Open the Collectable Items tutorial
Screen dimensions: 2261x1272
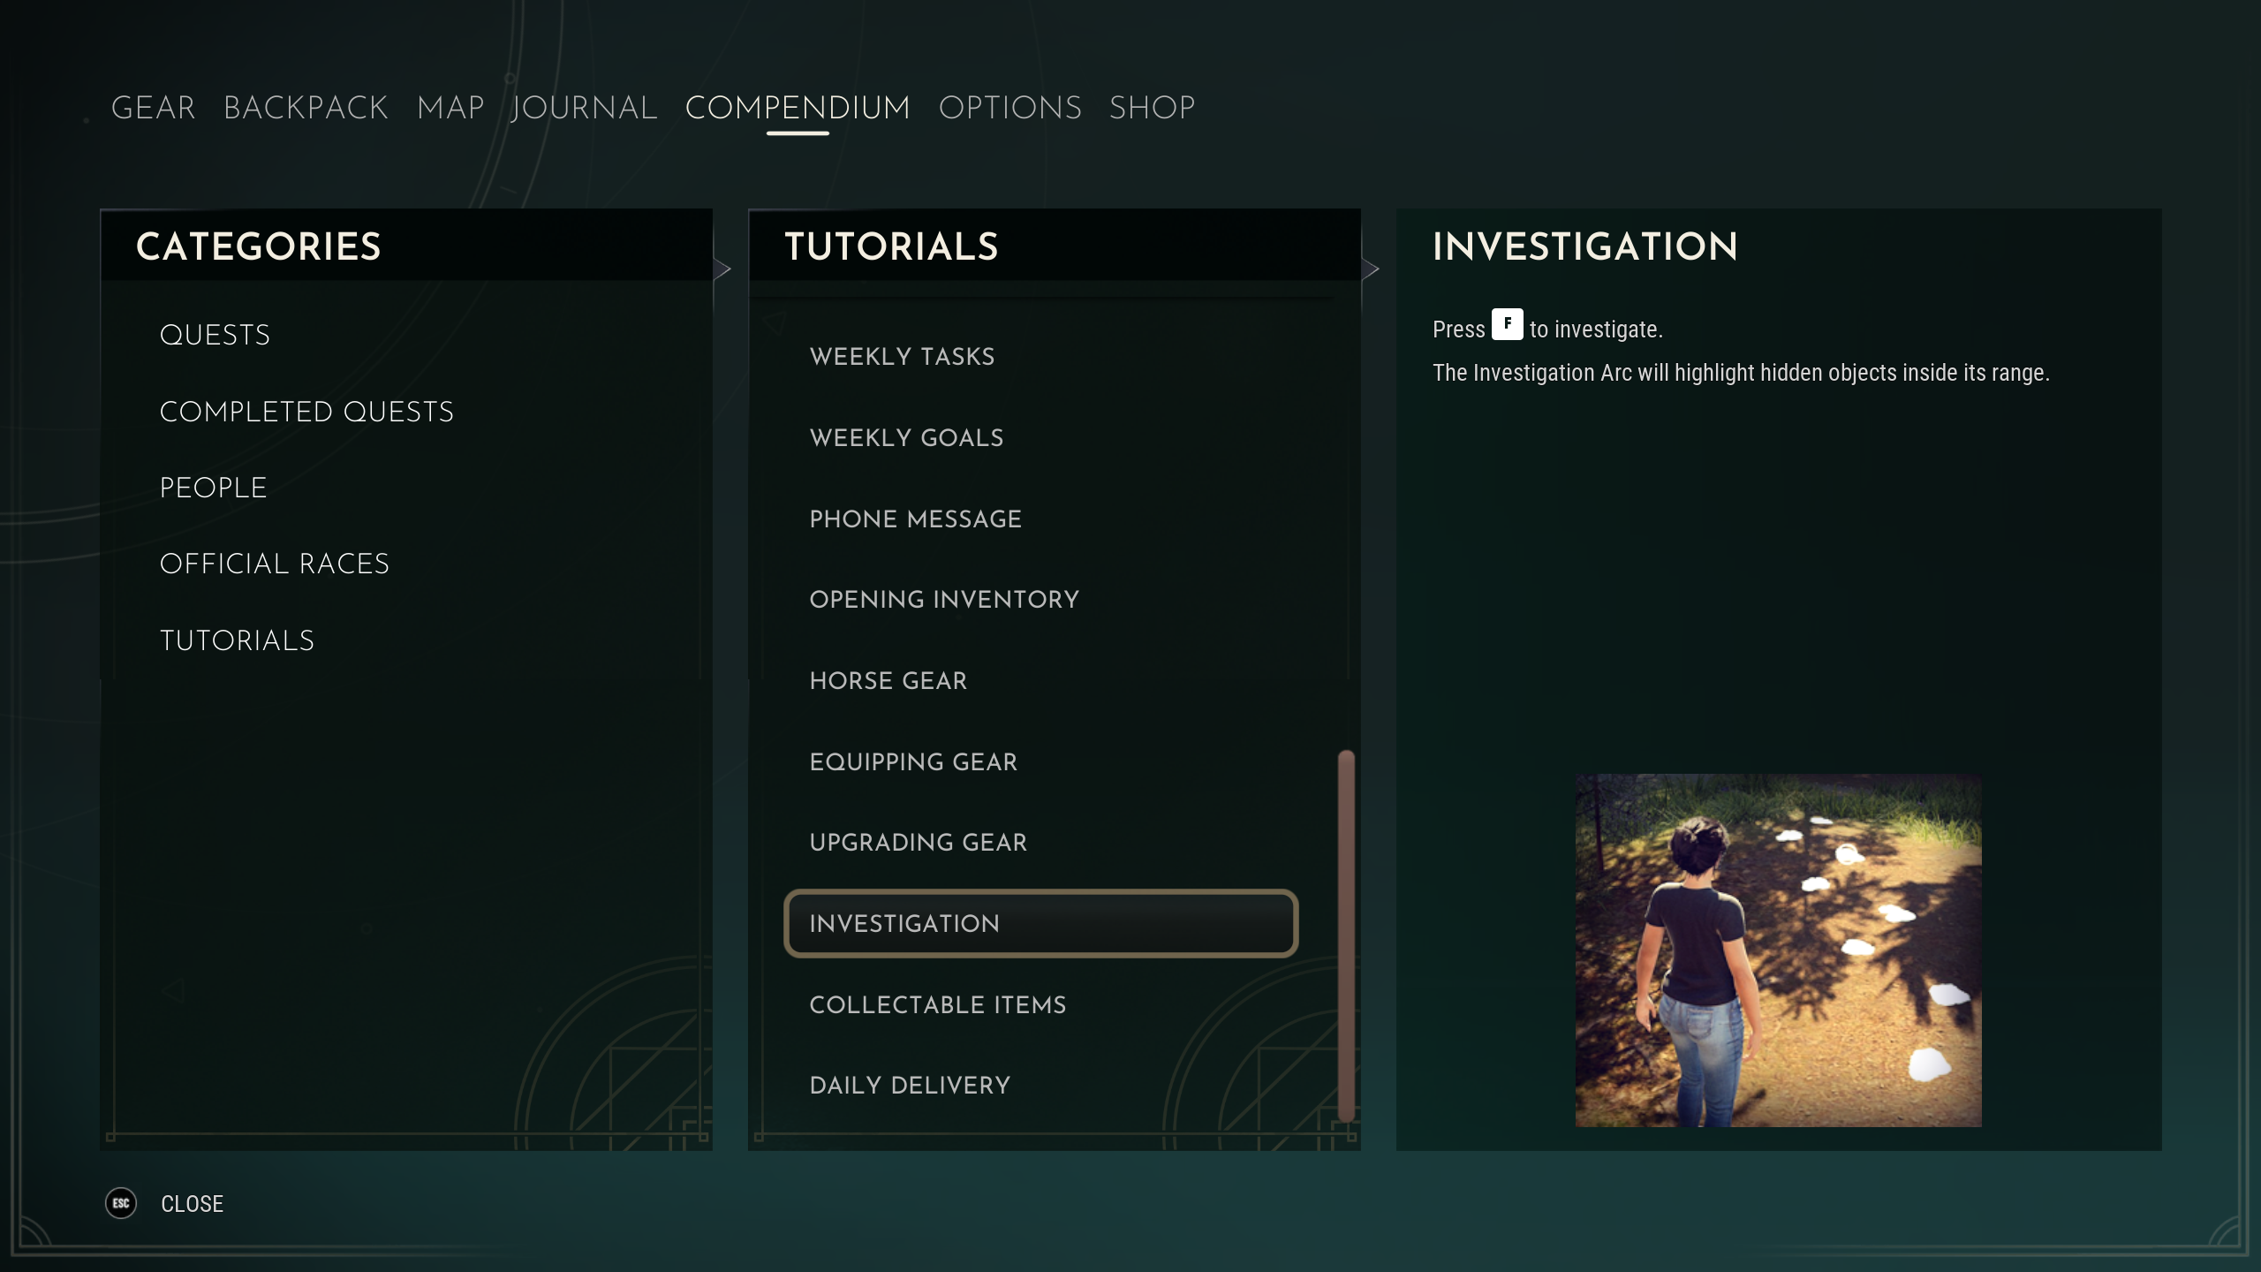click(937, 1004)
